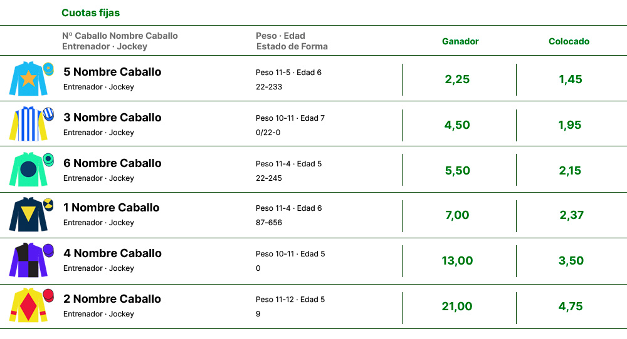Pick Colocado odds 1,95 for horse 3

click(570, 125)
